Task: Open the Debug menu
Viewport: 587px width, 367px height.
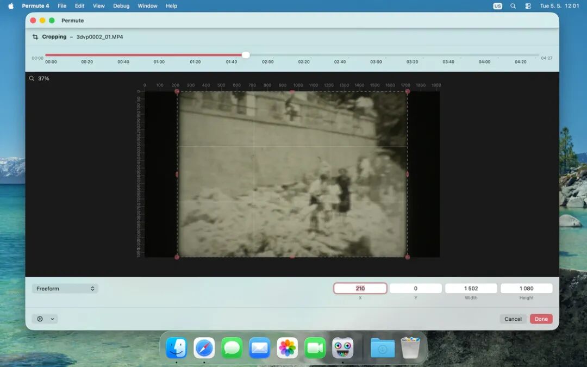Action: click(x=121, y=6)
